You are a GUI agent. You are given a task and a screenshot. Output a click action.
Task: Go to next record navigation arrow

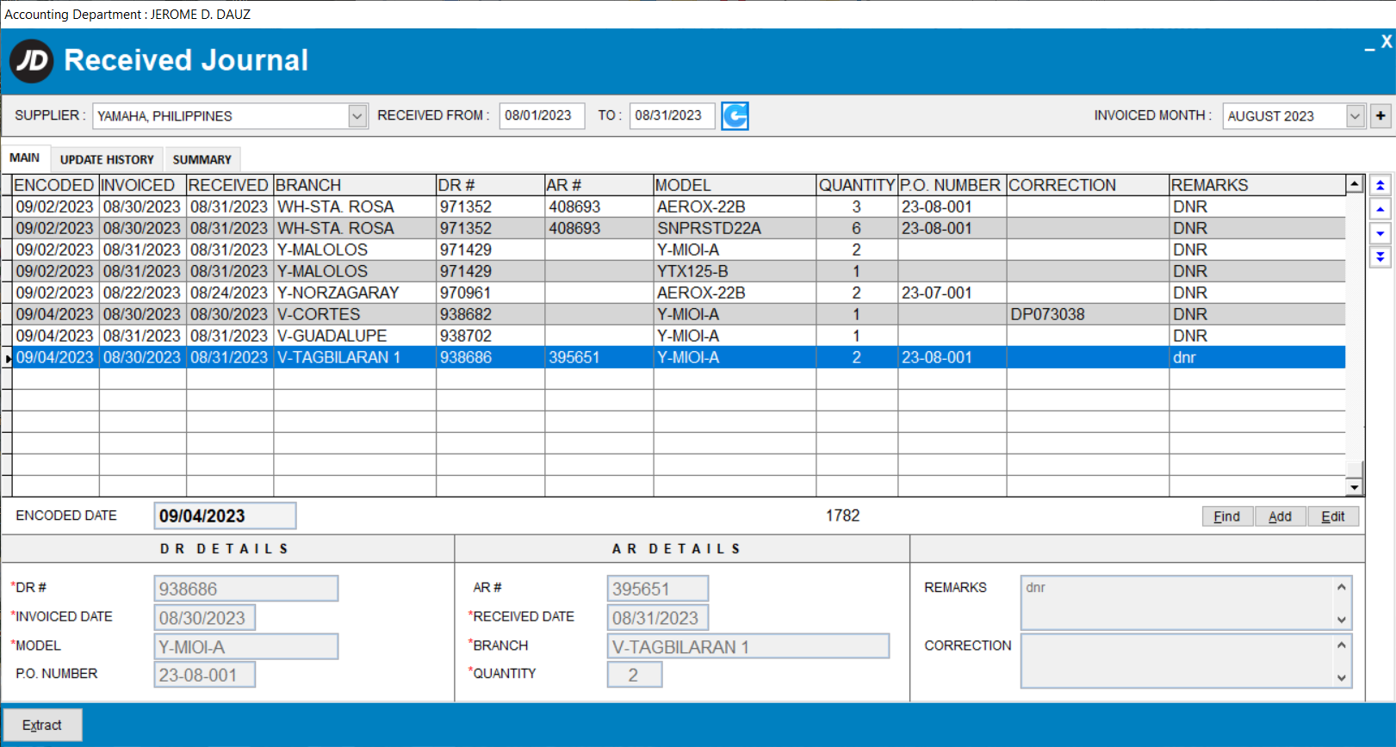coord(1380,233)
